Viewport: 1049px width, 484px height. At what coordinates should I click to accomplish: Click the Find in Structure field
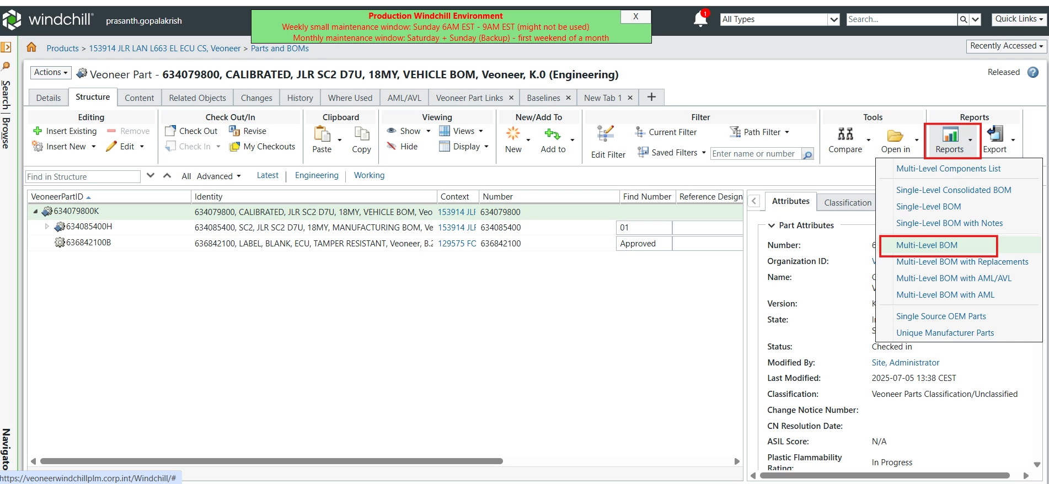point(83,176)
